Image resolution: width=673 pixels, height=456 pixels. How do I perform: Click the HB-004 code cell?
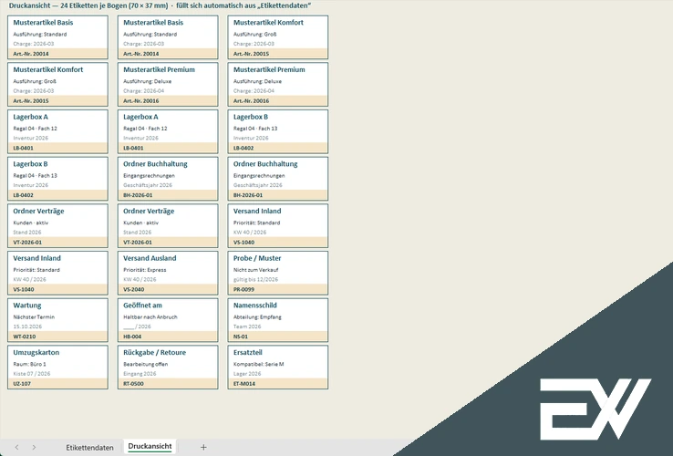click(x=168, y=337)
